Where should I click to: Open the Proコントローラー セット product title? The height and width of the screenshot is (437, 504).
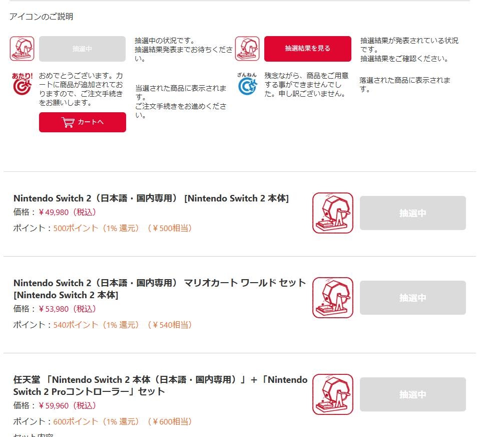160,385
